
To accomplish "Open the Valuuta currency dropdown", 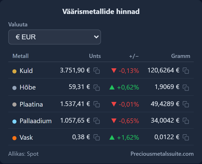I will coord(55,37).
